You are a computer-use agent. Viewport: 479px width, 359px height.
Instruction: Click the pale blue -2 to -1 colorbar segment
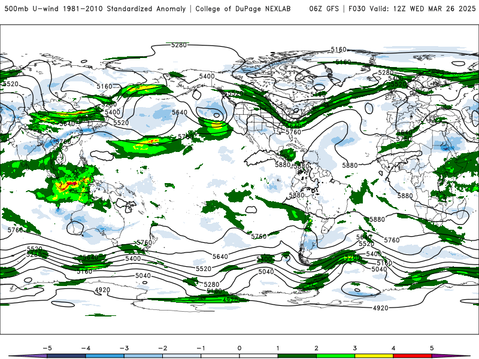182,356
